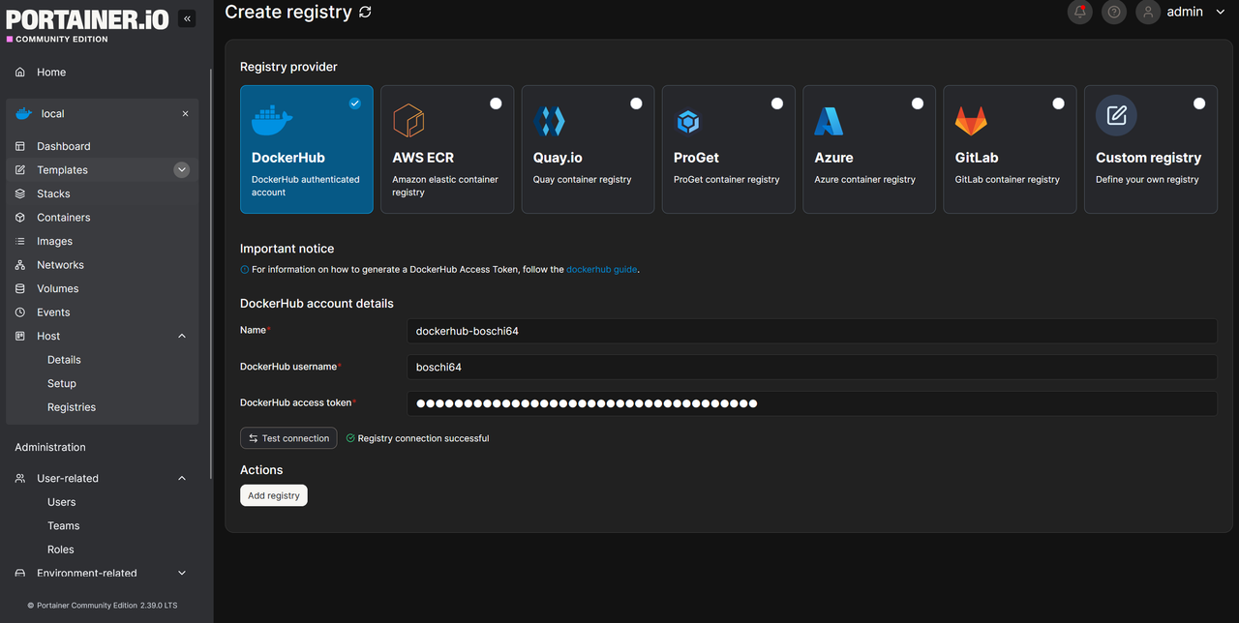Click the Custom registry pencil icon
This screenshot has width=1239, height=623.
[1116, 116]
